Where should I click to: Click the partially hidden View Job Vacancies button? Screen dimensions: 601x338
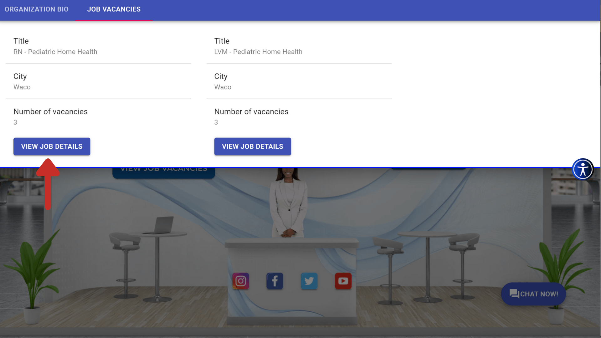coord(164,173)
